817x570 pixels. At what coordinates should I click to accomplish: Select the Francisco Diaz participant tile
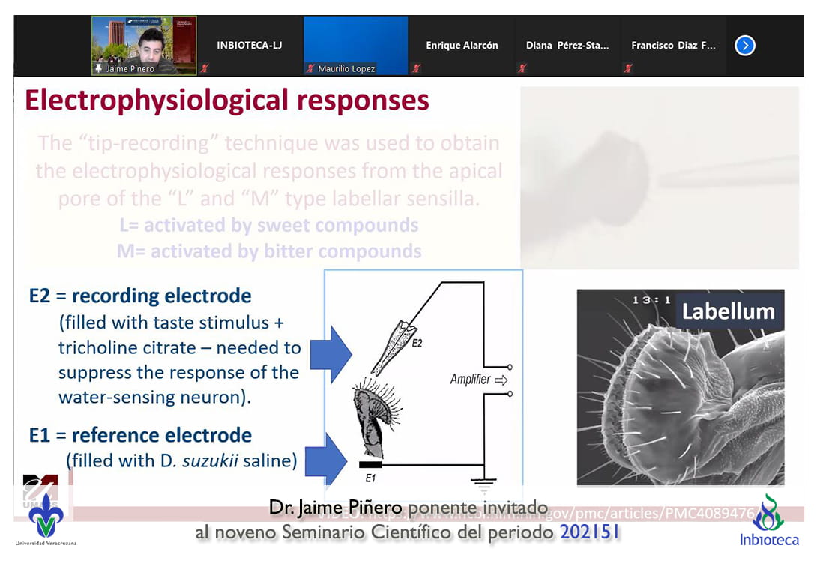[673, 46]
